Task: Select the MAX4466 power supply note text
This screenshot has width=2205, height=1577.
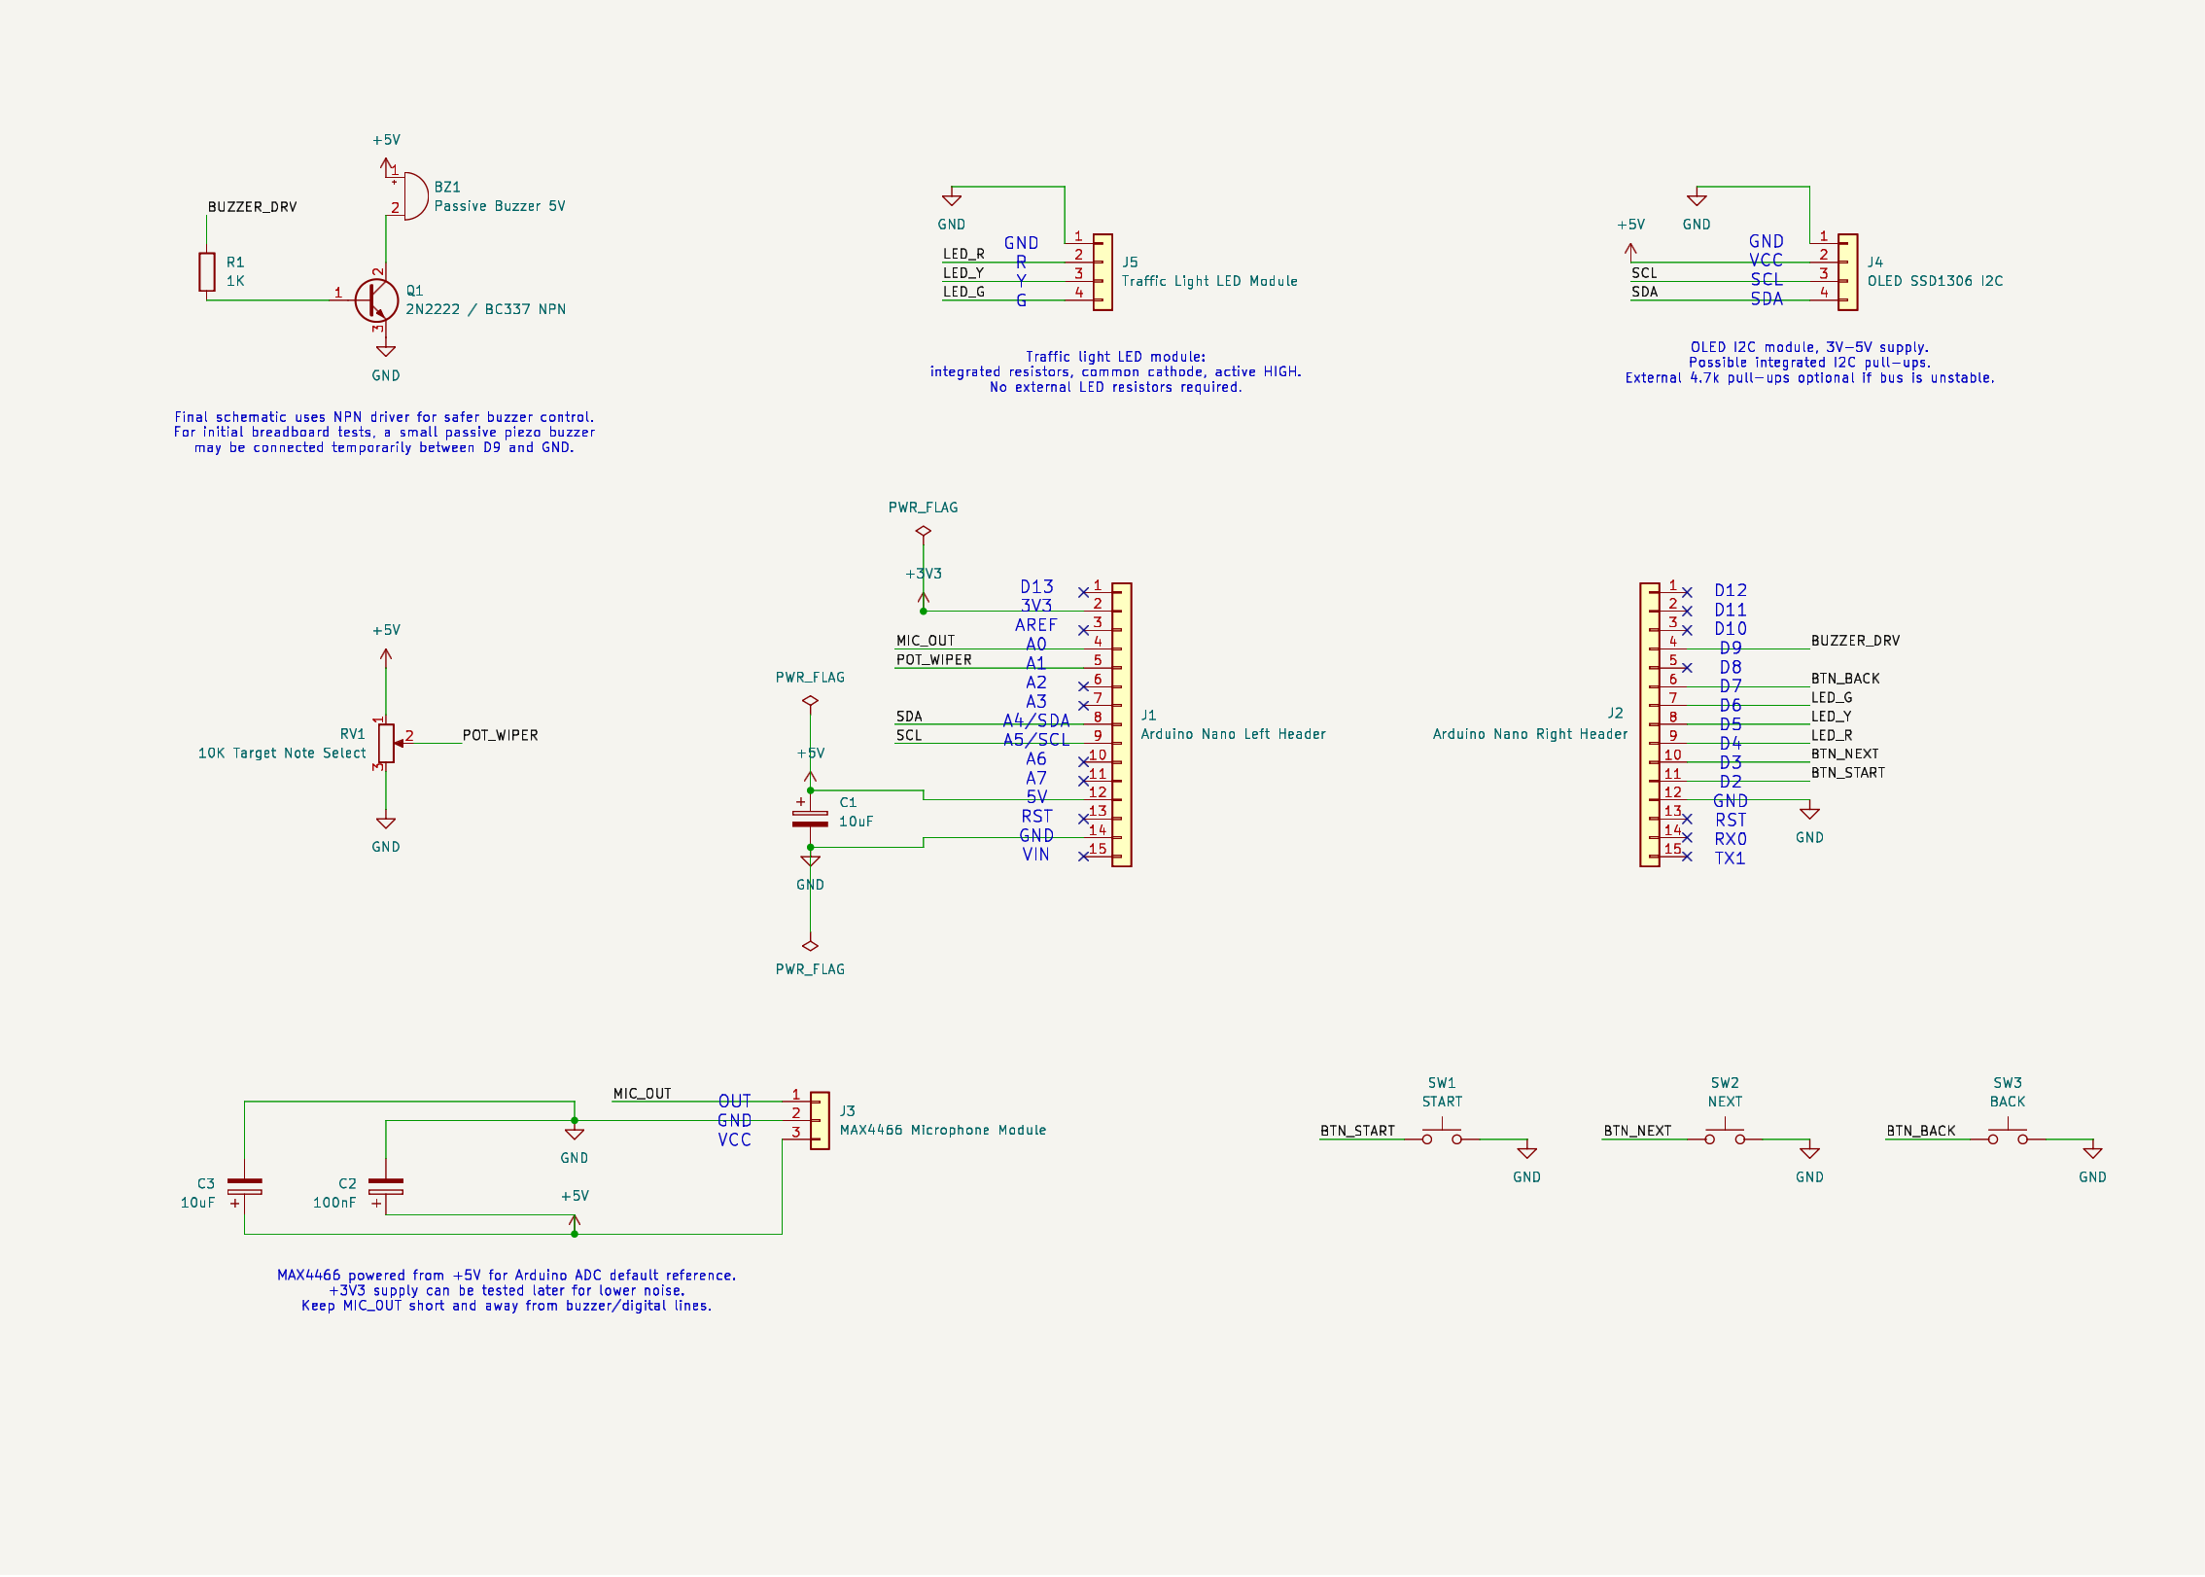Action: pos(507,1290)
